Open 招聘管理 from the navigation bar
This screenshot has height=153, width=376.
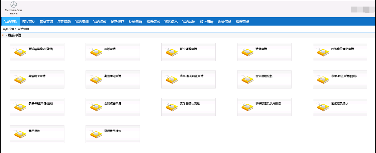(x=242, y=22)
